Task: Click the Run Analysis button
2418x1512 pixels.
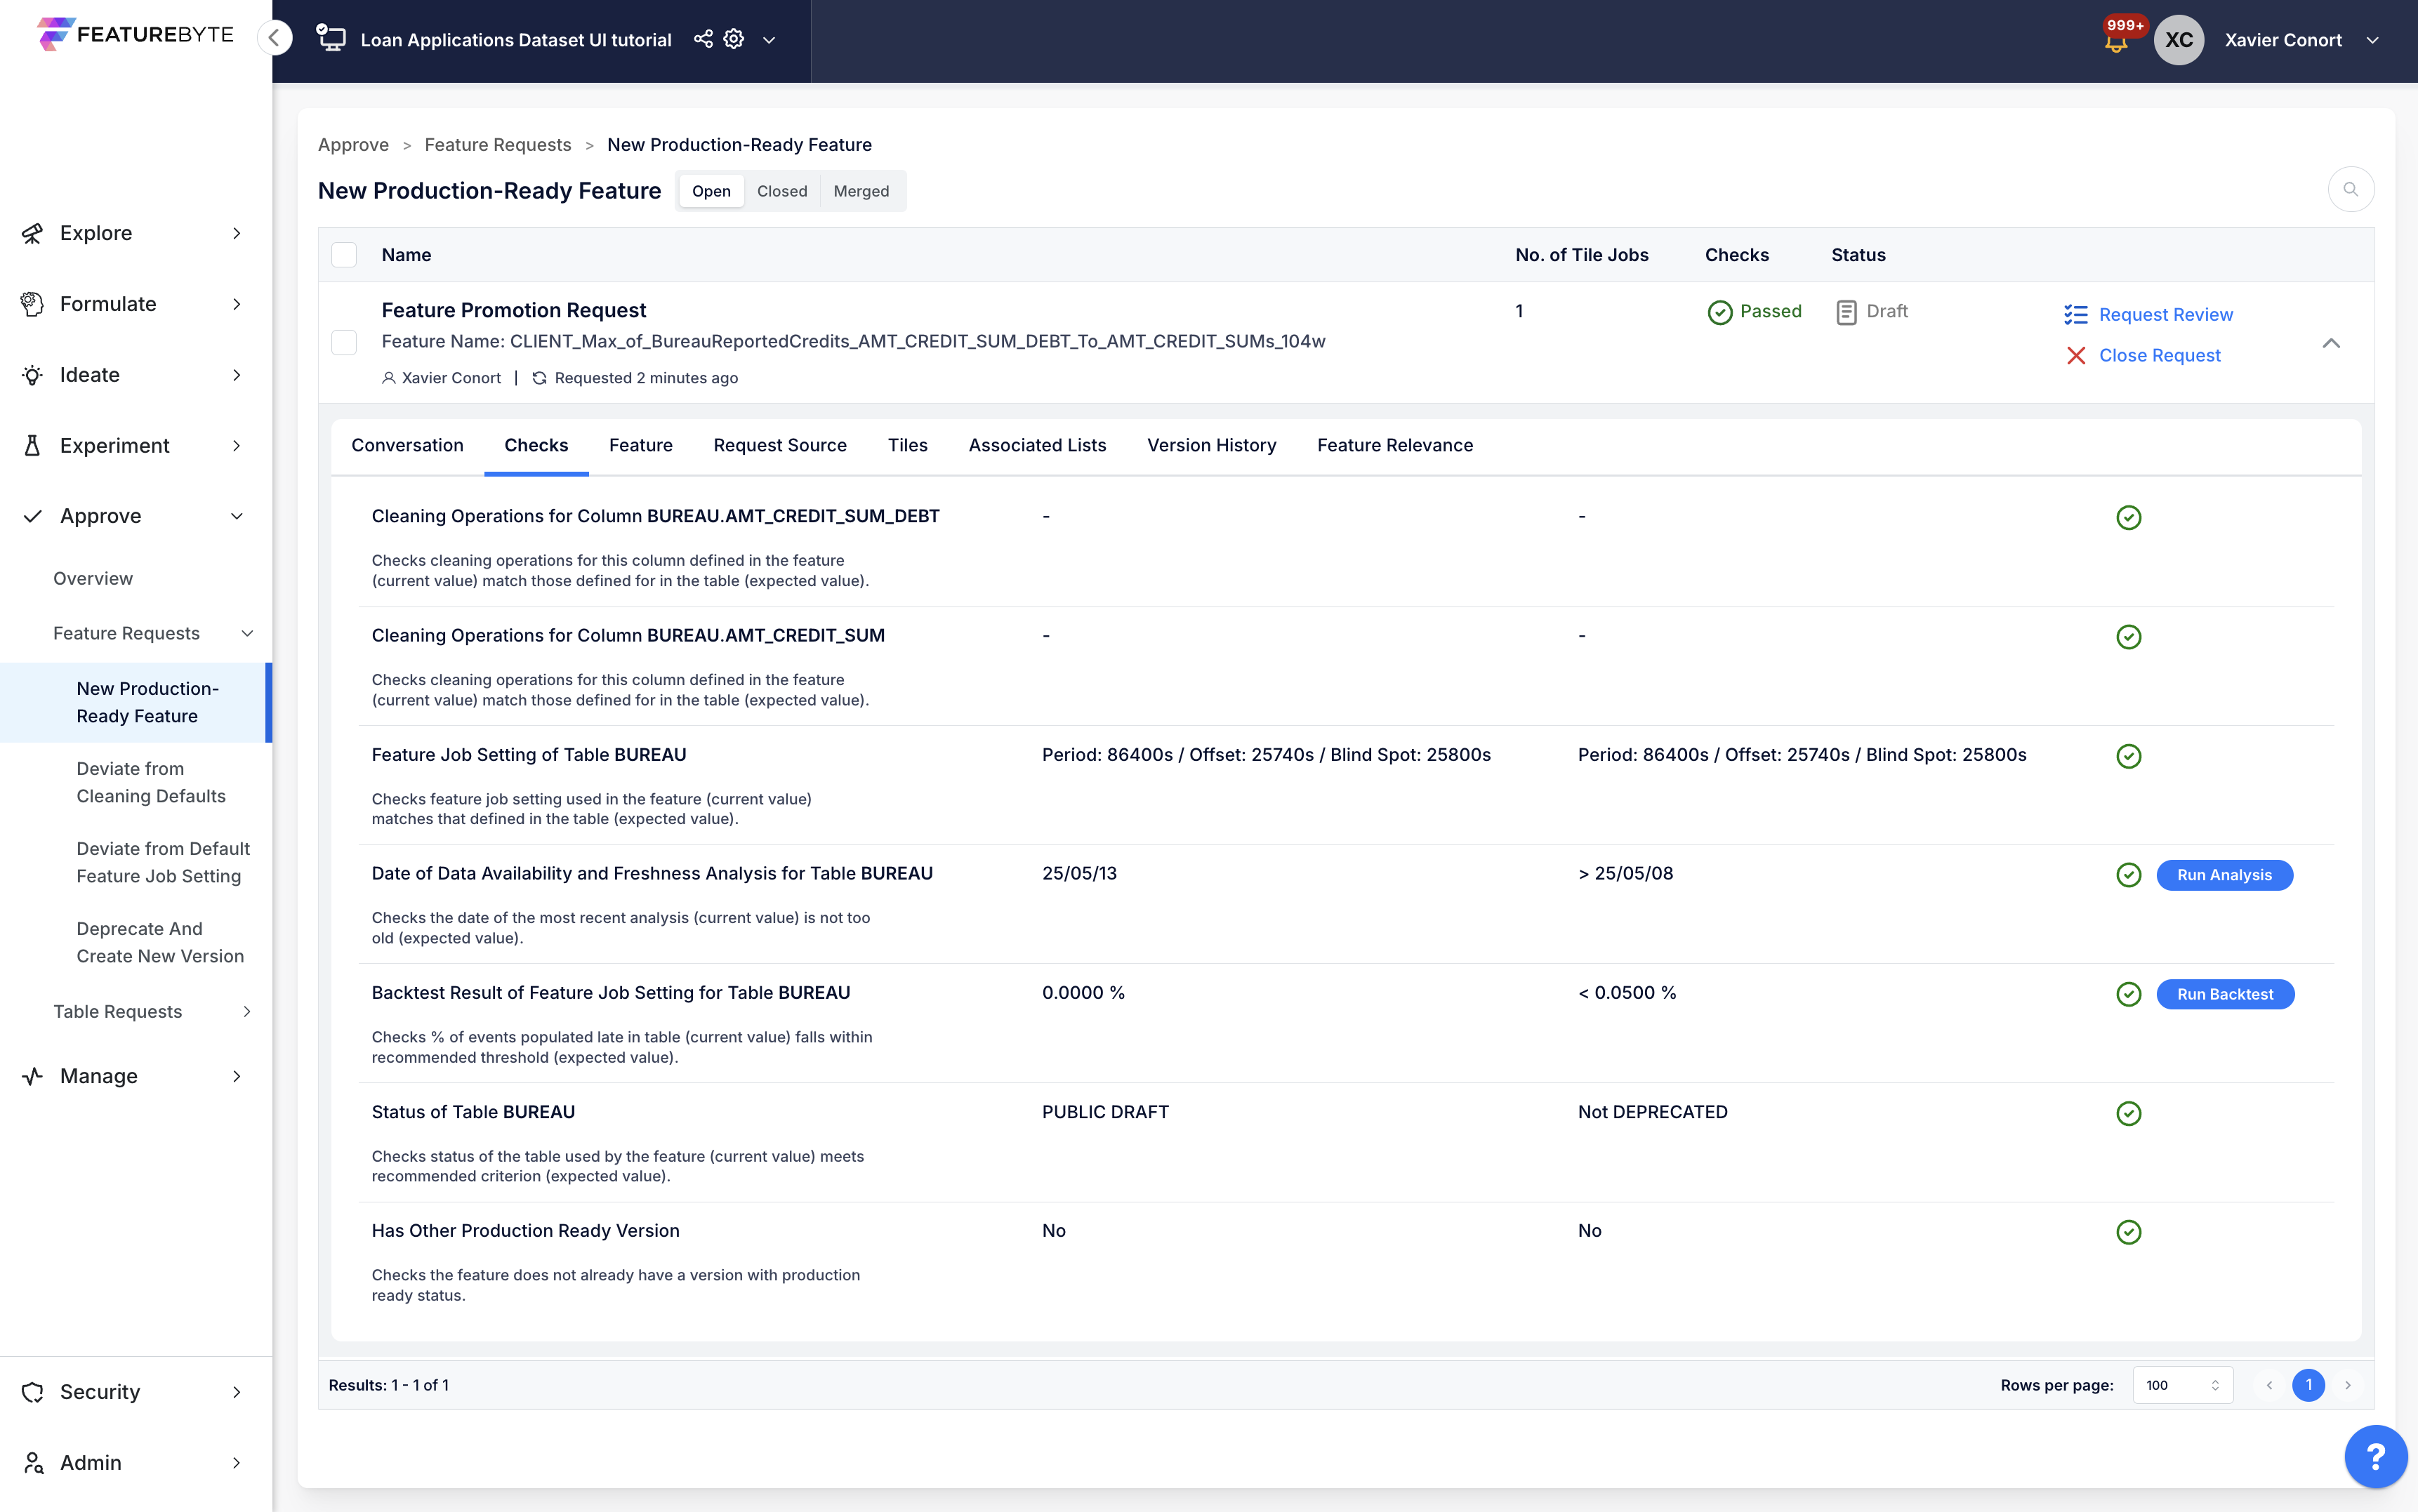Action: (2225, 875)
